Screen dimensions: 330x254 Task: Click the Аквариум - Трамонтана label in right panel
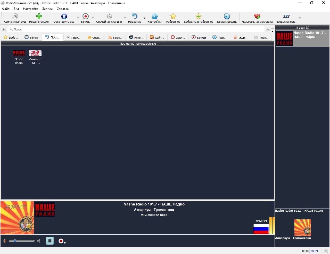[x=293, y=238]
